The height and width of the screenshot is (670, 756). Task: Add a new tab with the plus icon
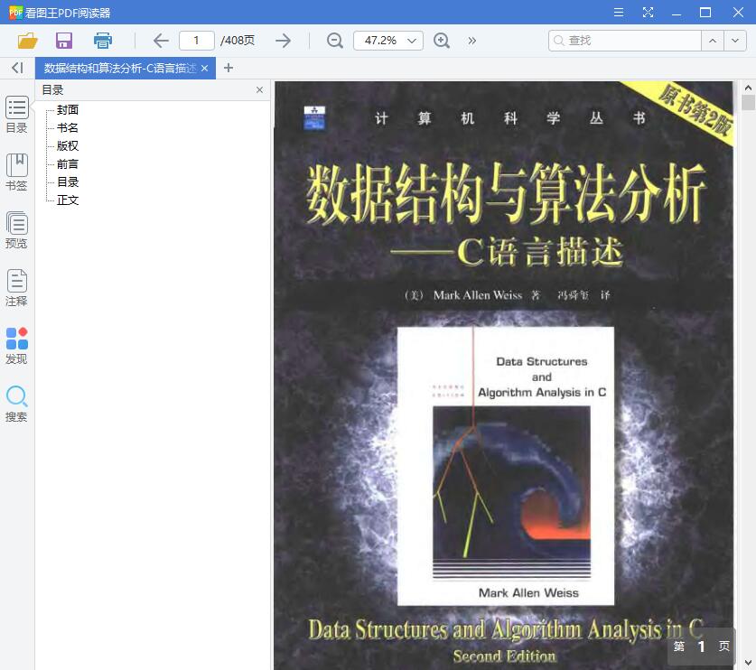(229, 68)
